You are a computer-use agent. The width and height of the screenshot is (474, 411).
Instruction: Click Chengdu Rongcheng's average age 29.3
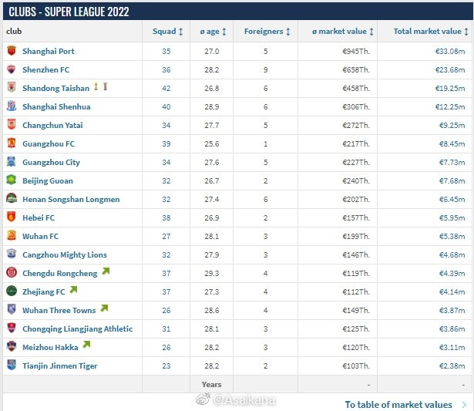point(212,274)
